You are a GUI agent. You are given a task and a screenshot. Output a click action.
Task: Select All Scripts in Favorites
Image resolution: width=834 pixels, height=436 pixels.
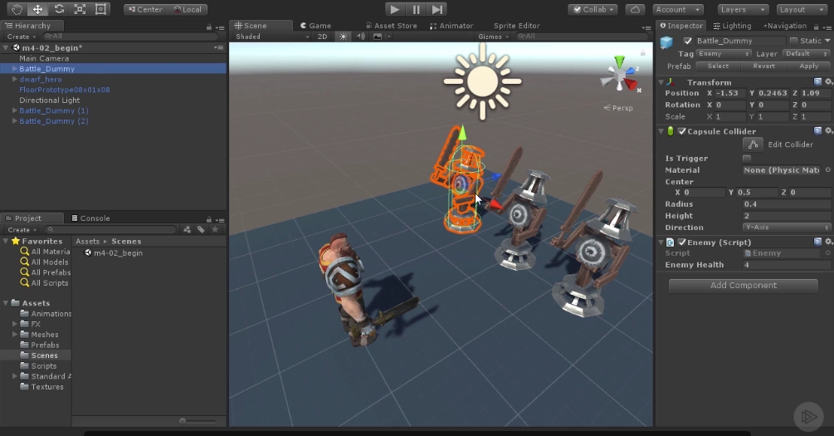point(45,283)
